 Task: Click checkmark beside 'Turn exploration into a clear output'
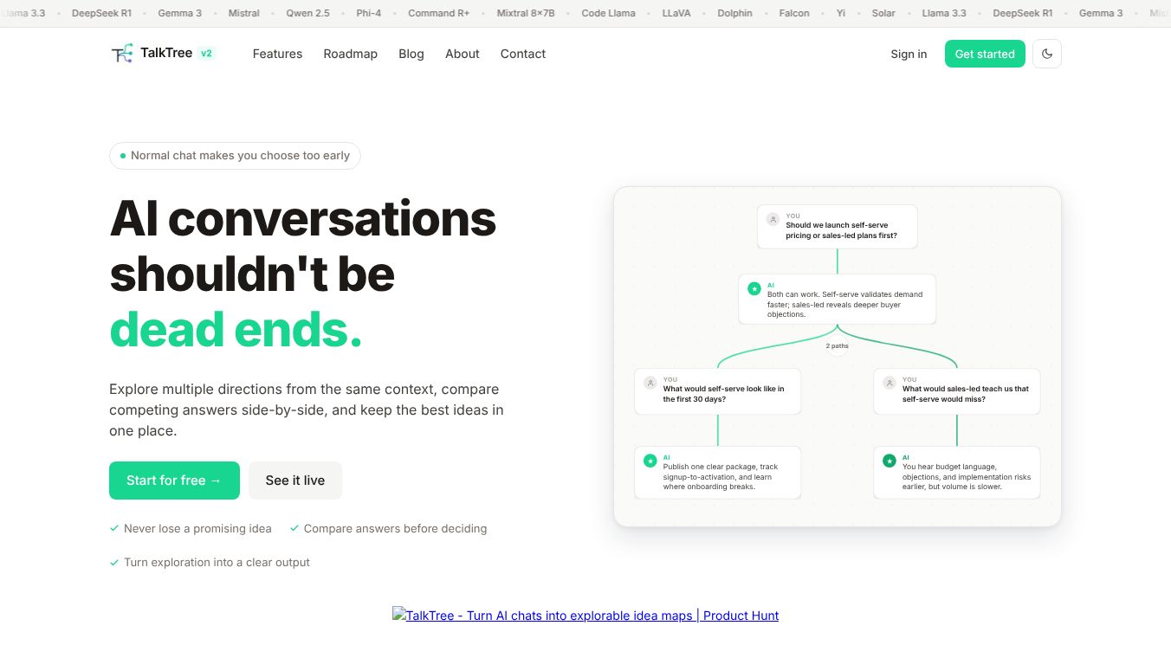point(114,562)
